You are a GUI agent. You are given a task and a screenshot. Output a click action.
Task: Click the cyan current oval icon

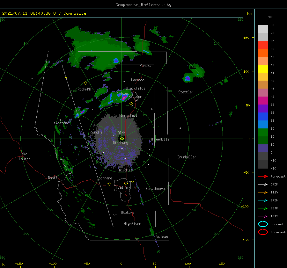pyautogui.click(x=263, y=224)
